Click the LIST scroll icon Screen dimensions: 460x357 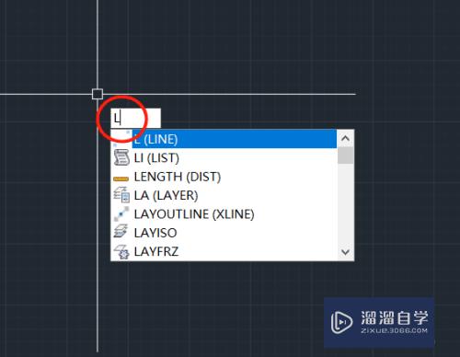point(121,157)
